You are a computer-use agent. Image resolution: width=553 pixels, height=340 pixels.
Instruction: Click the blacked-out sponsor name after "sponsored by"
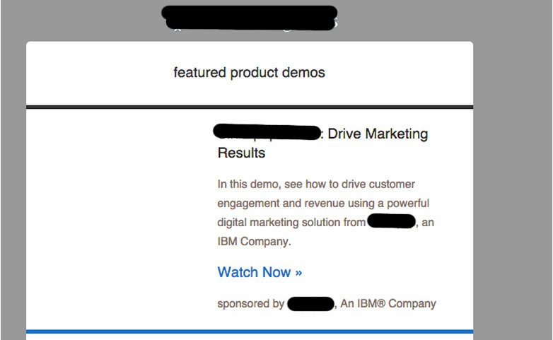[x=310, y=304]
